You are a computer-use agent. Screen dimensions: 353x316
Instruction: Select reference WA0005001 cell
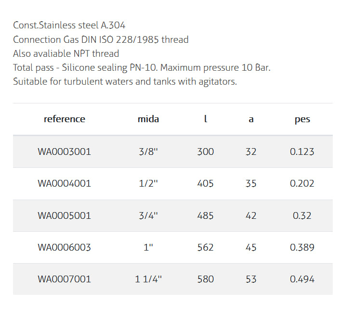(x=64, y=215)
